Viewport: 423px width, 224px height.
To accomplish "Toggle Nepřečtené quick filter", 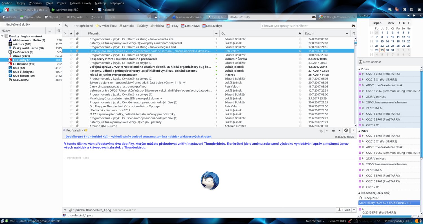I will [x=83, y=26].
